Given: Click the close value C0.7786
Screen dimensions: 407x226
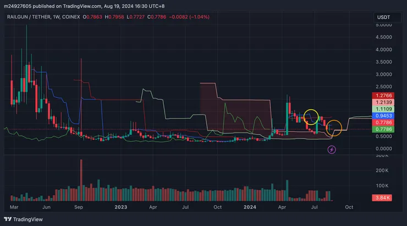Looking at the screenshot, I should (157, 17).
